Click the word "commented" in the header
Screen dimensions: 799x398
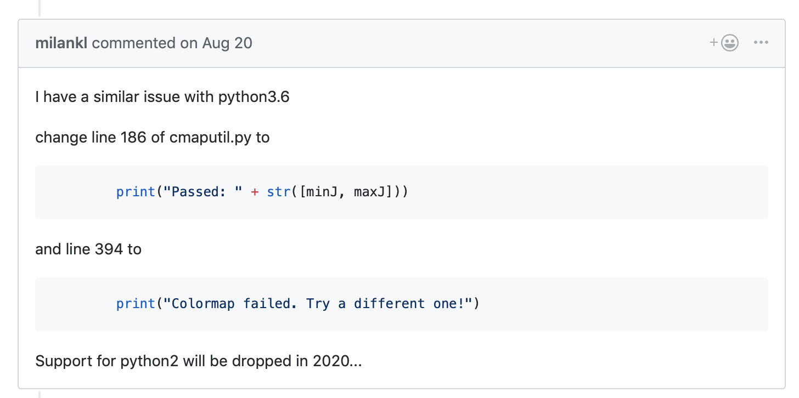pyautogui.click(x=134, y=43)
